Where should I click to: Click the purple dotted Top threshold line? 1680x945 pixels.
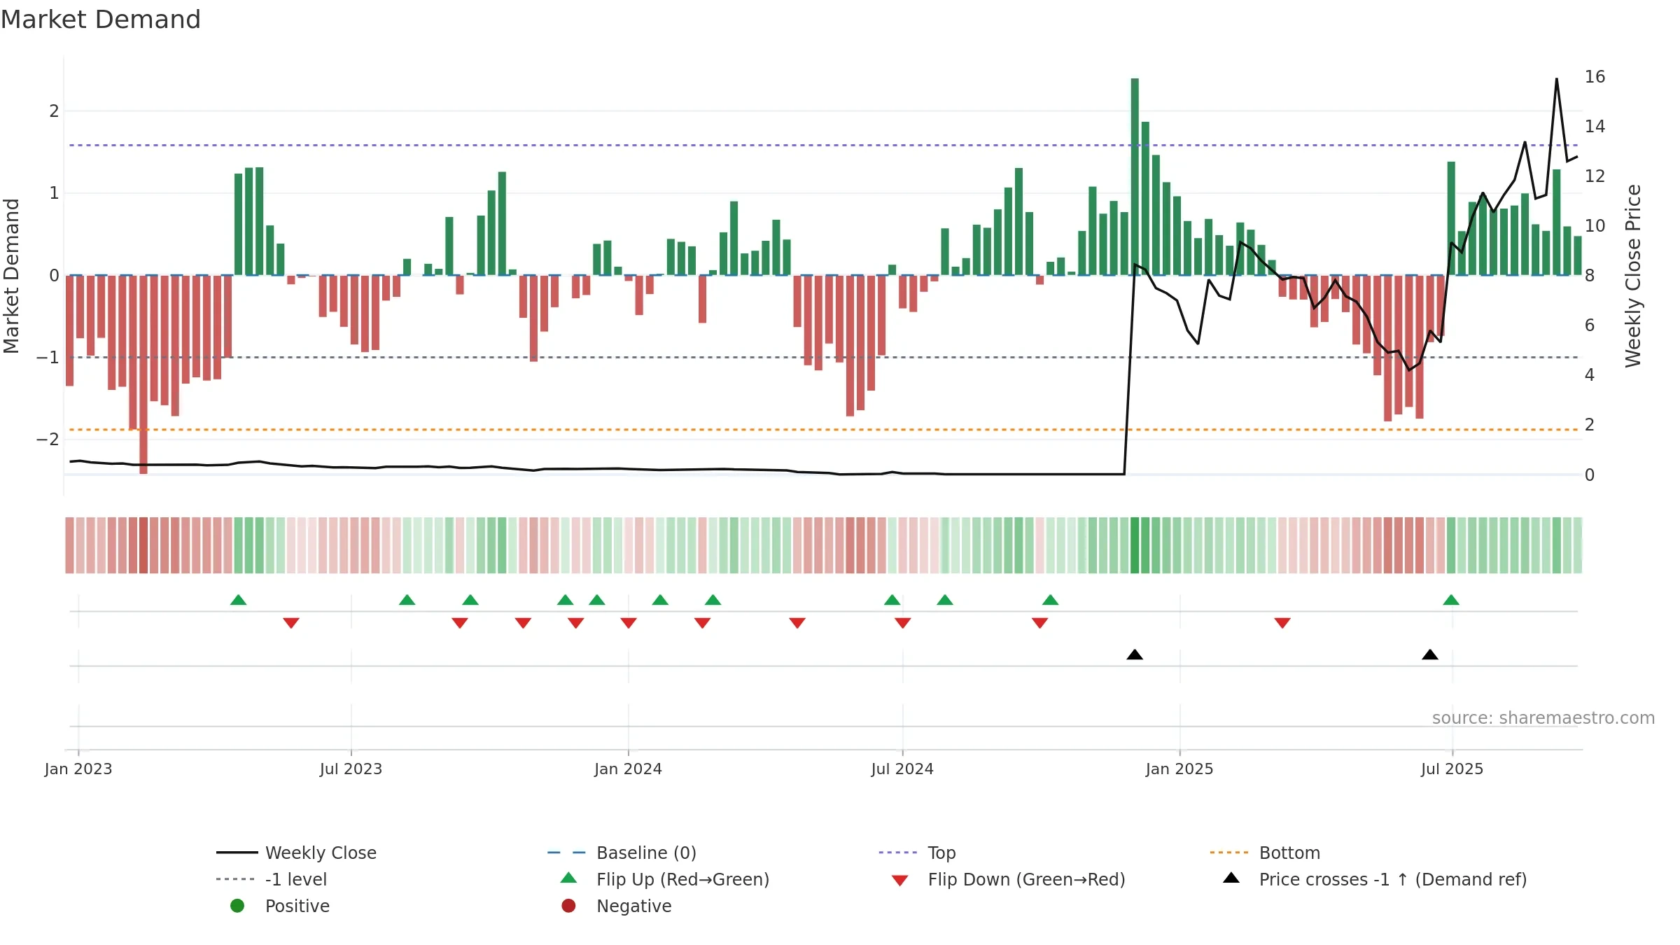pos(824,146)
